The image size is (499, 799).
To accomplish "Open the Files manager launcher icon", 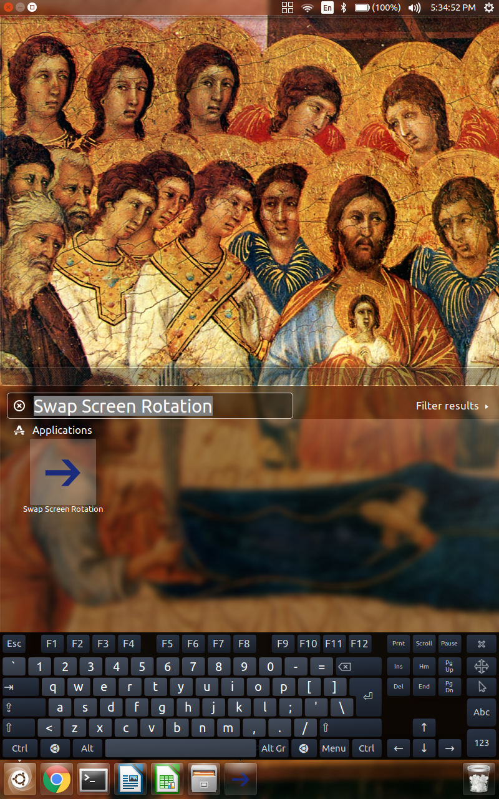I will click(204, 778).
